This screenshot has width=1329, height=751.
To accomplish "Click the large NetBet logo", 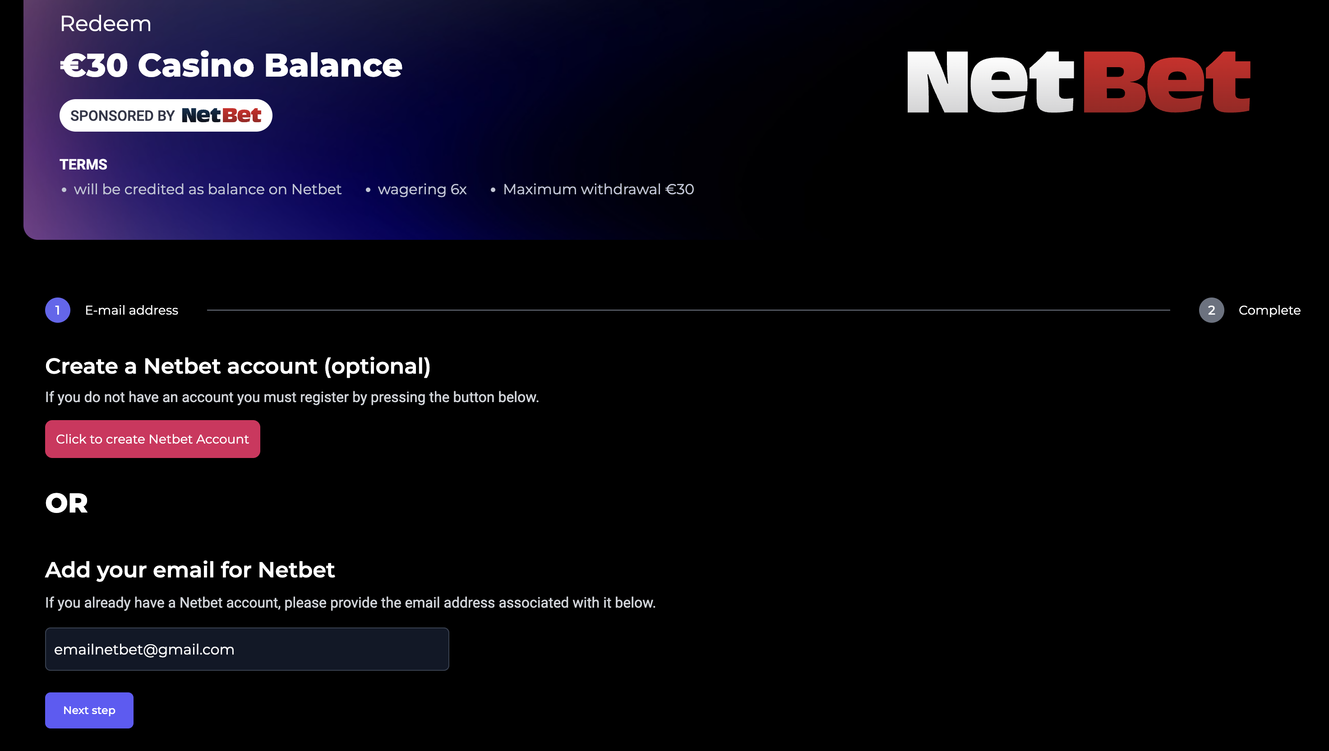I will click(1078, 82).
